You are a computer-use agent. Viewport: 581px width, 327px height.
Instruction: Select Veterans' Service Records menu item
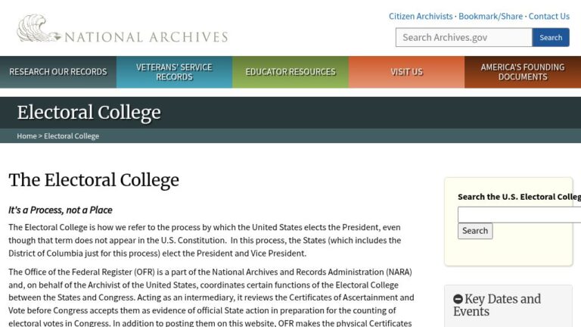(x=174, y=72)
